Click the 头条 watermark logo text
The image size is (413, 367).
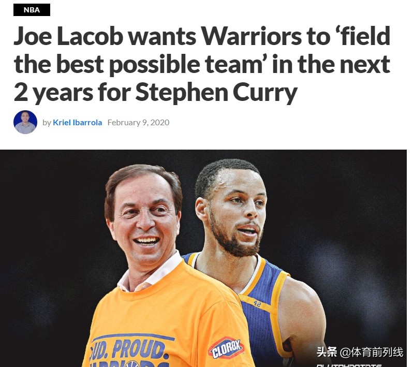(x=327, y=352)
